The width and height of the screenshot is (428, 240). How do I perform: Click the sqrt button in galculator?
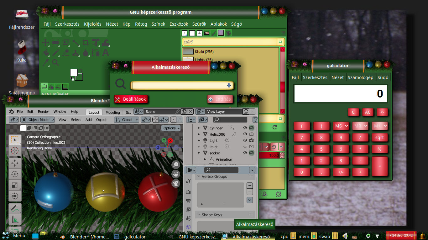[379, 137]
